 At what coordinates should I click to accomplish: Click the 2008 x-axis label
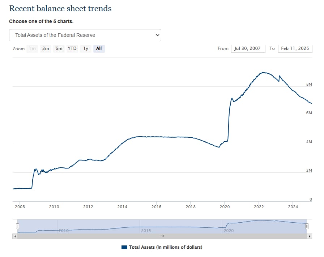tap(20, 207)
